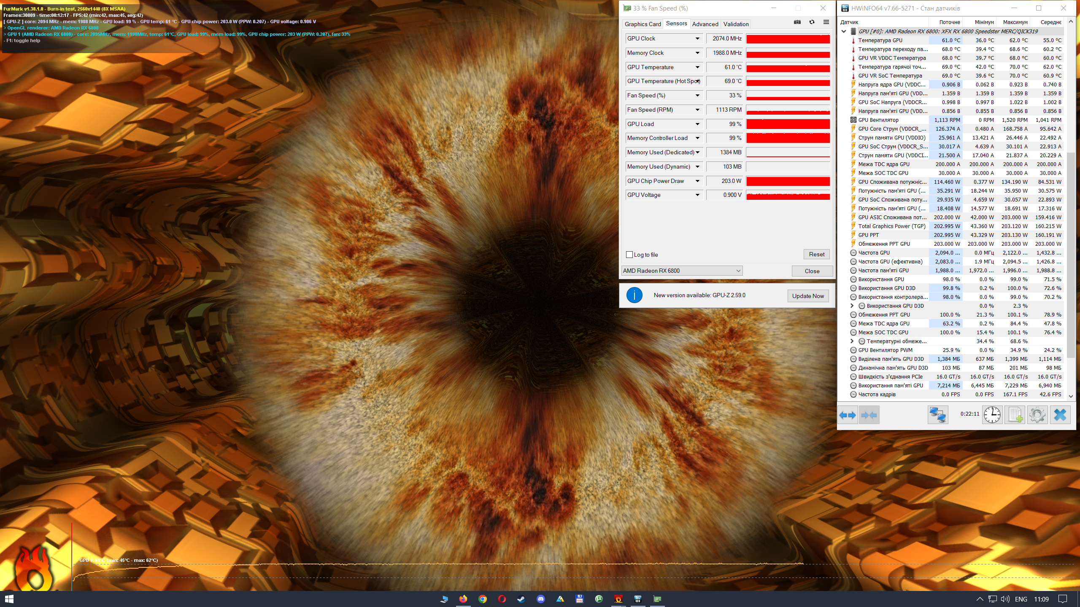
Task: Click the HWiNFO taskbar icon
Action: click(x=638, y=599)
